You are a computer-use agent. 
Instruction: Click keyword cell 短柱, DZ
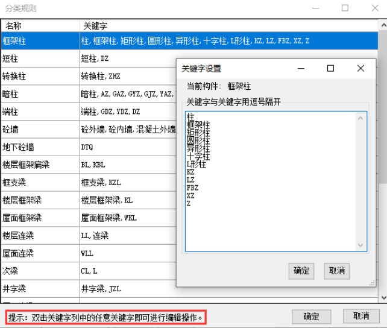[128, 58]
